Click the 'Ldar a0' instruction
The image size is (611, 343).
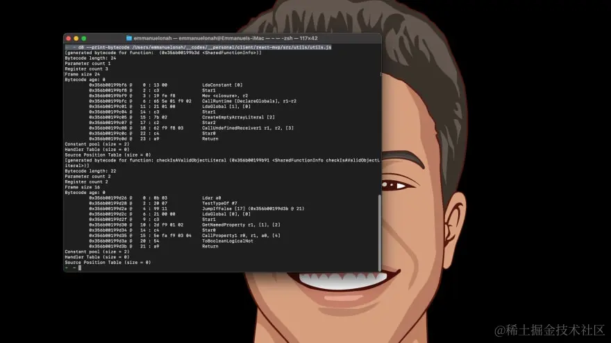coord(211,198)
